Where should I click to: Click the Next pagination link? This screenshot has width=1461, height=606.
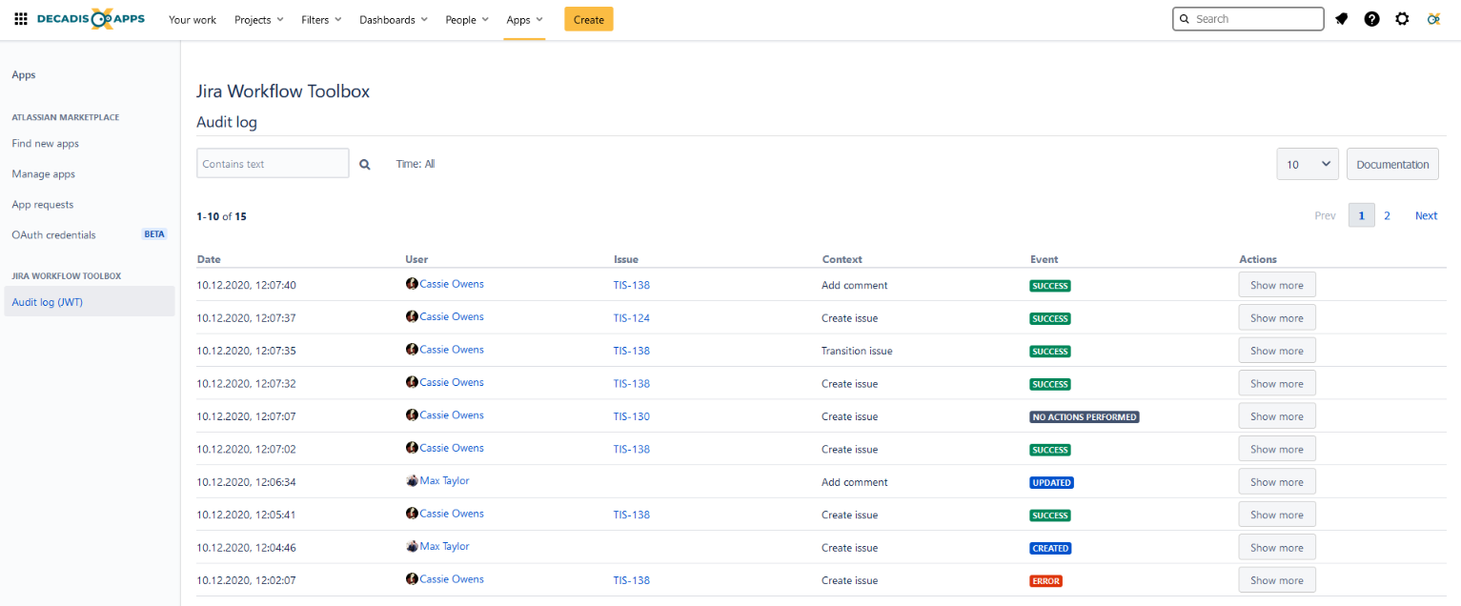[x=1426, y=216]
